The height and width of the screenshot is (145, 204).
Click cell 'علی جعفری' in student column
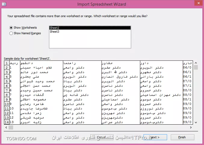(x=42, y=77)
